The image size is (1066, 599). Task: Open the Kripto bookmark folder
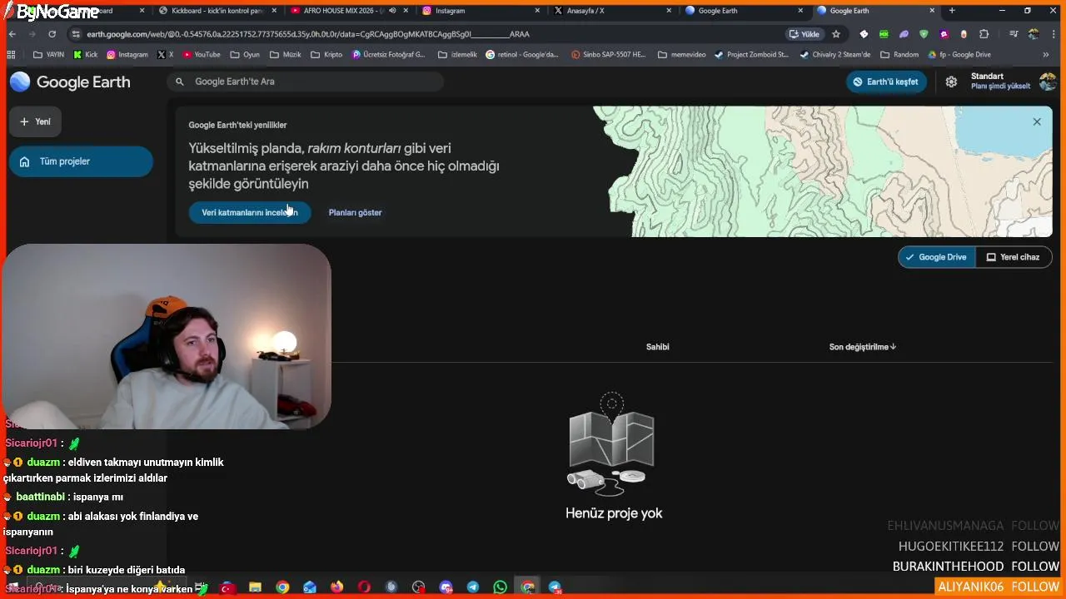pos(326,55)
